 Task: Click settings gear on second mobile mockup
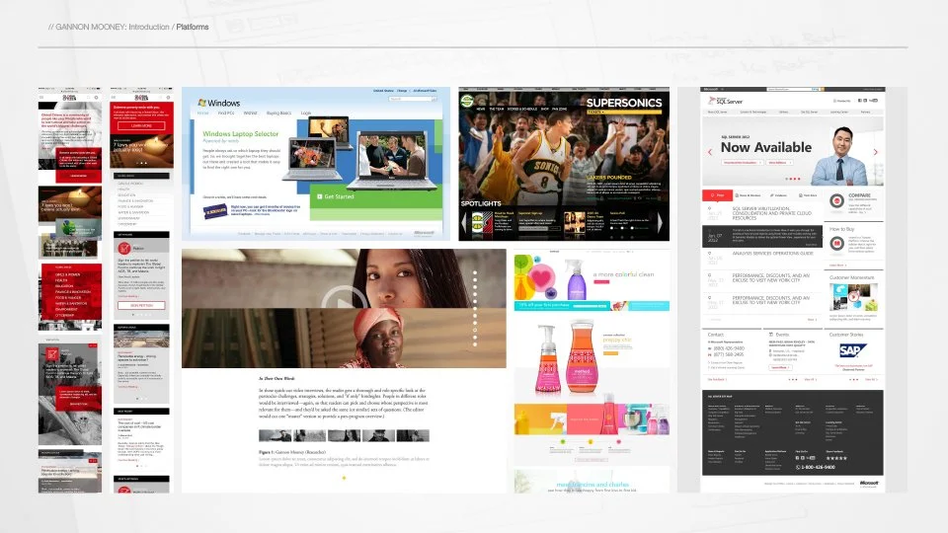[168, 97]
